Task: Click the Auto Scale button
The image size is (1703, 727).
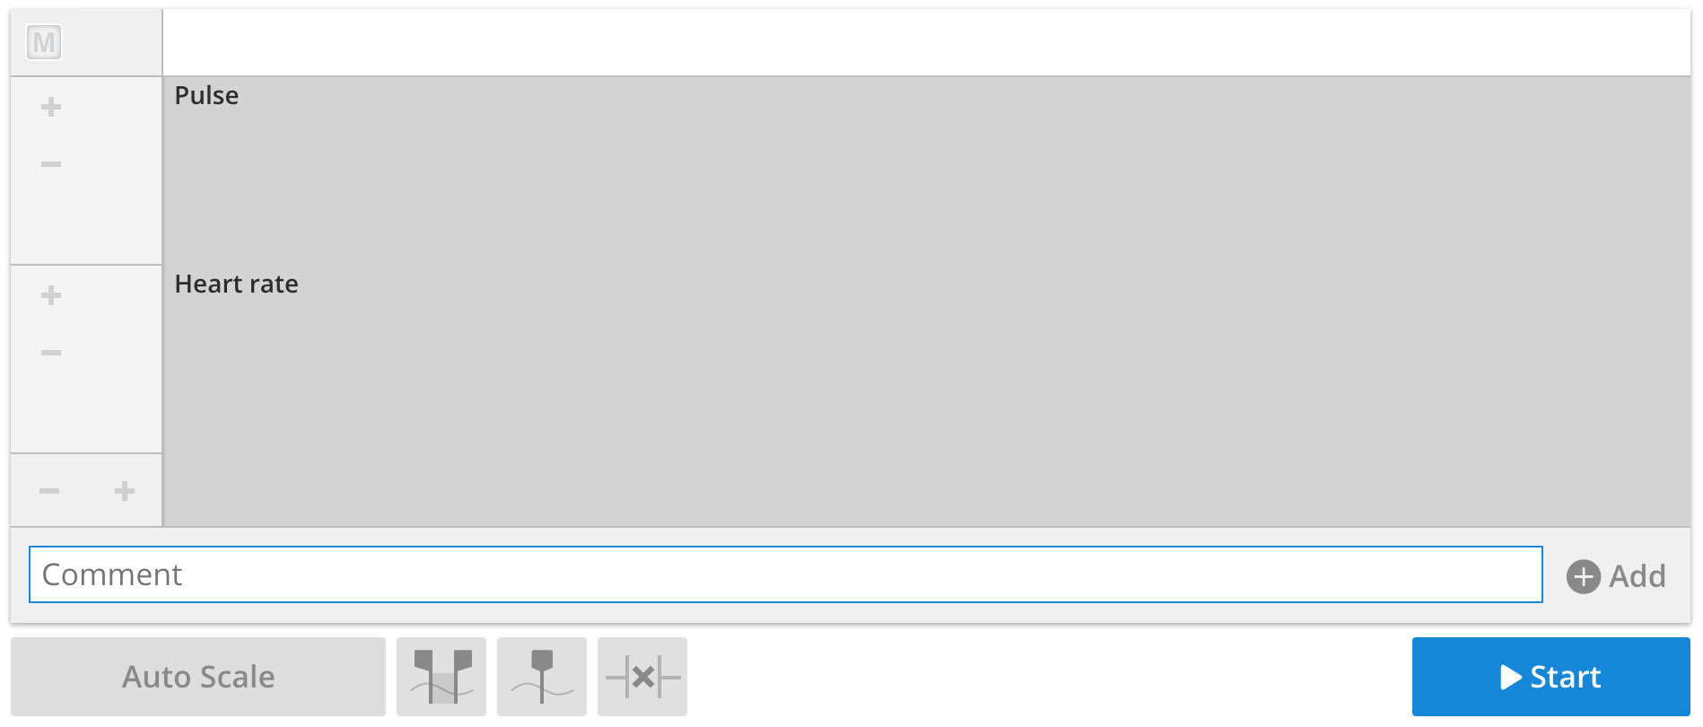Action: coord(198,677)
